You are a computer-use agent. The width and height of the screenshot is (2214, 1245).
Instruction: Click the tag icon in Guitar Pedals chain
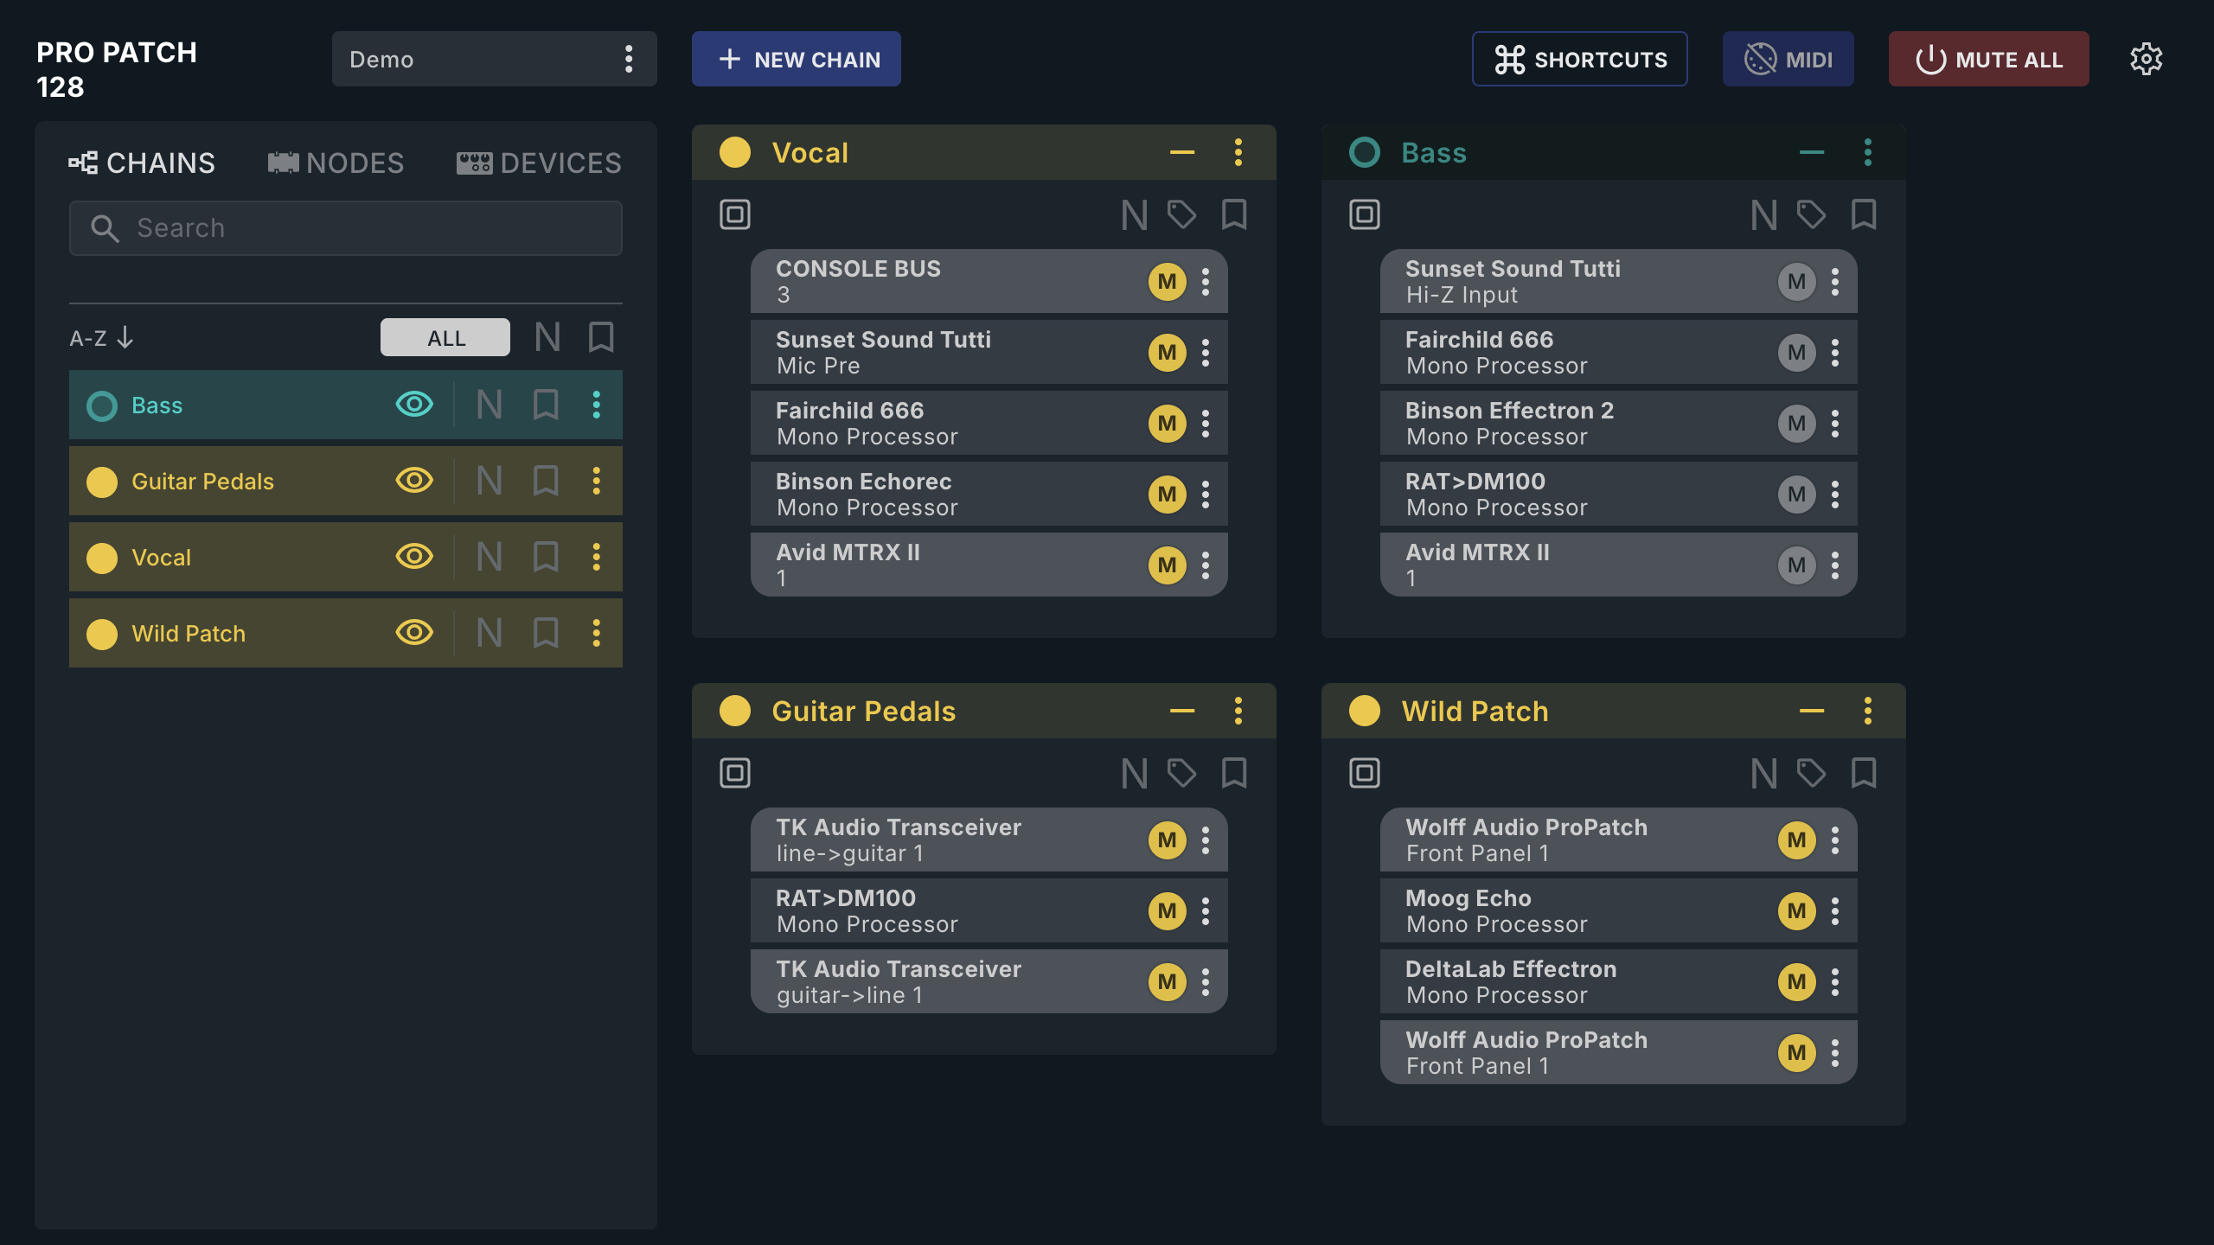[x=1181, y=773]
